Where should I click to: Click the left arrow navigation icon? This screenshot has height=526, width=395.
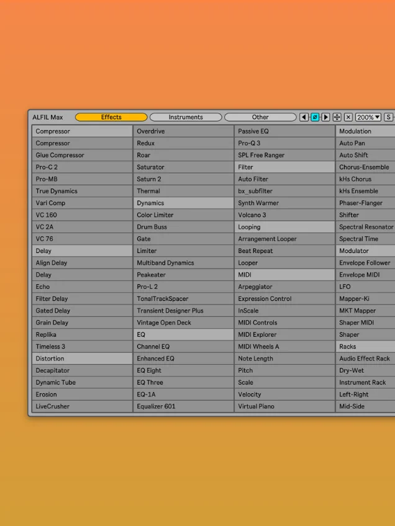pyautogui.click(x=304, y=117)
